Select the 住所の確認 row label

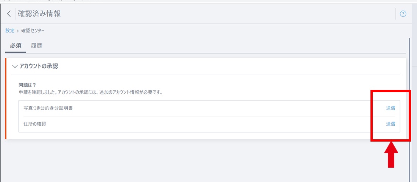pyautogui.click(x=34, y=123)
